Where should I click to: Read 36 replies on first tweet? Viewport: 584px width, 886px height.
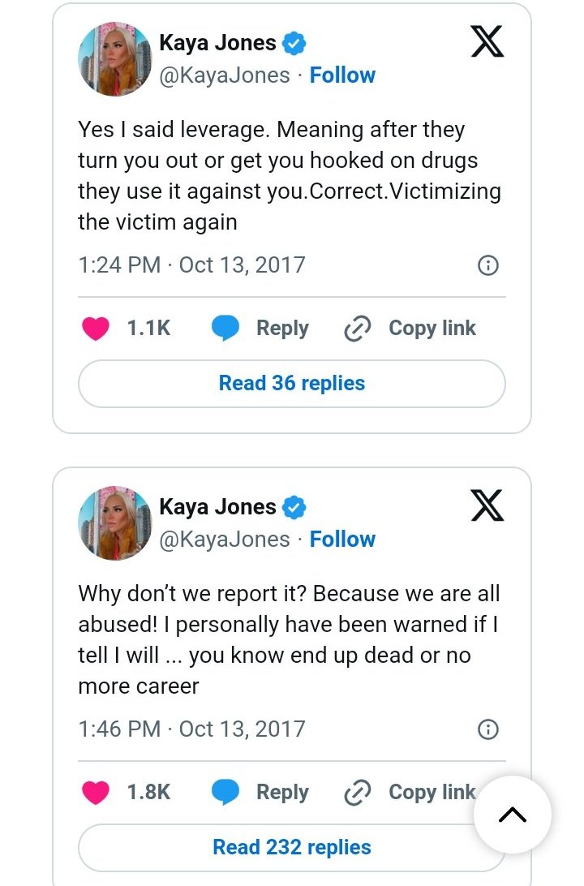(x=292, y=384)
